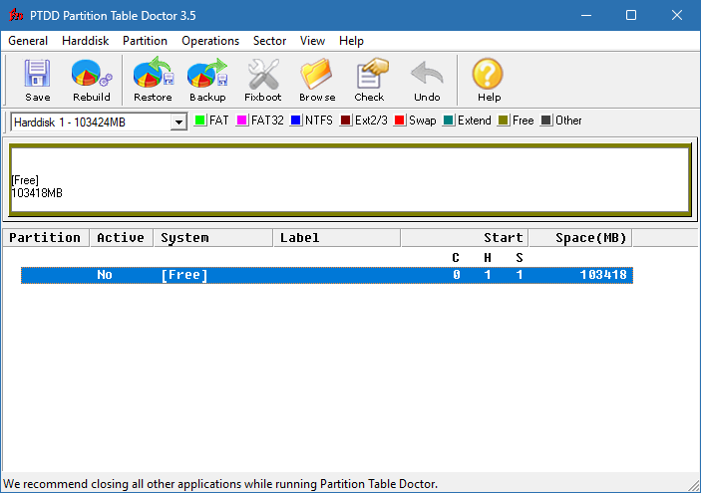Click the PTDD app icon in title bar
701x493 pixels.
[x=16, y=15]
